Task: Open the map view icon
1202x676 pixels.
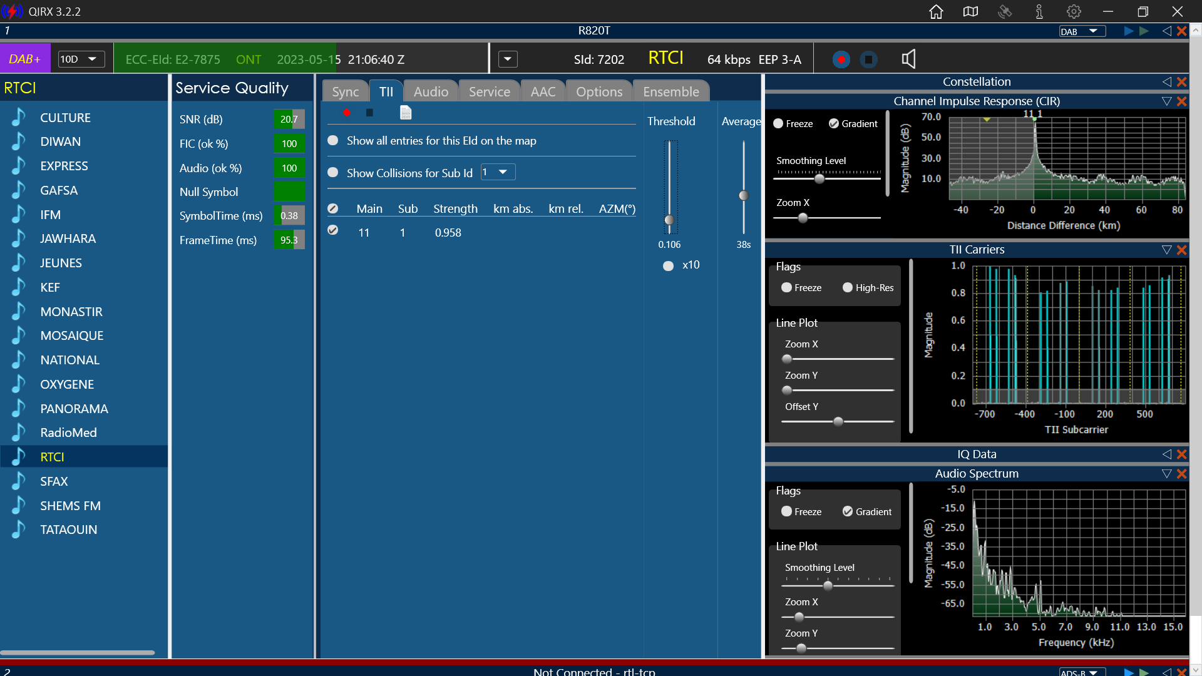Action: [970, 11]
